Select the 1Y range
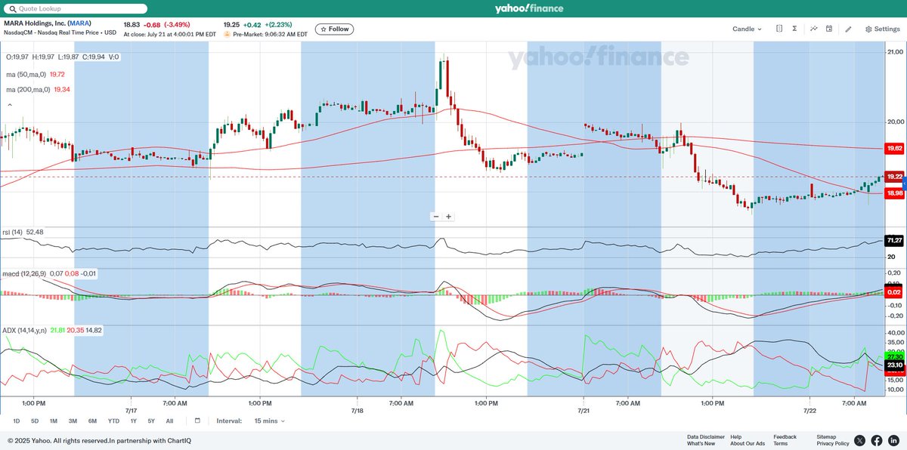 pyautogui.click(x=133, y=421)
